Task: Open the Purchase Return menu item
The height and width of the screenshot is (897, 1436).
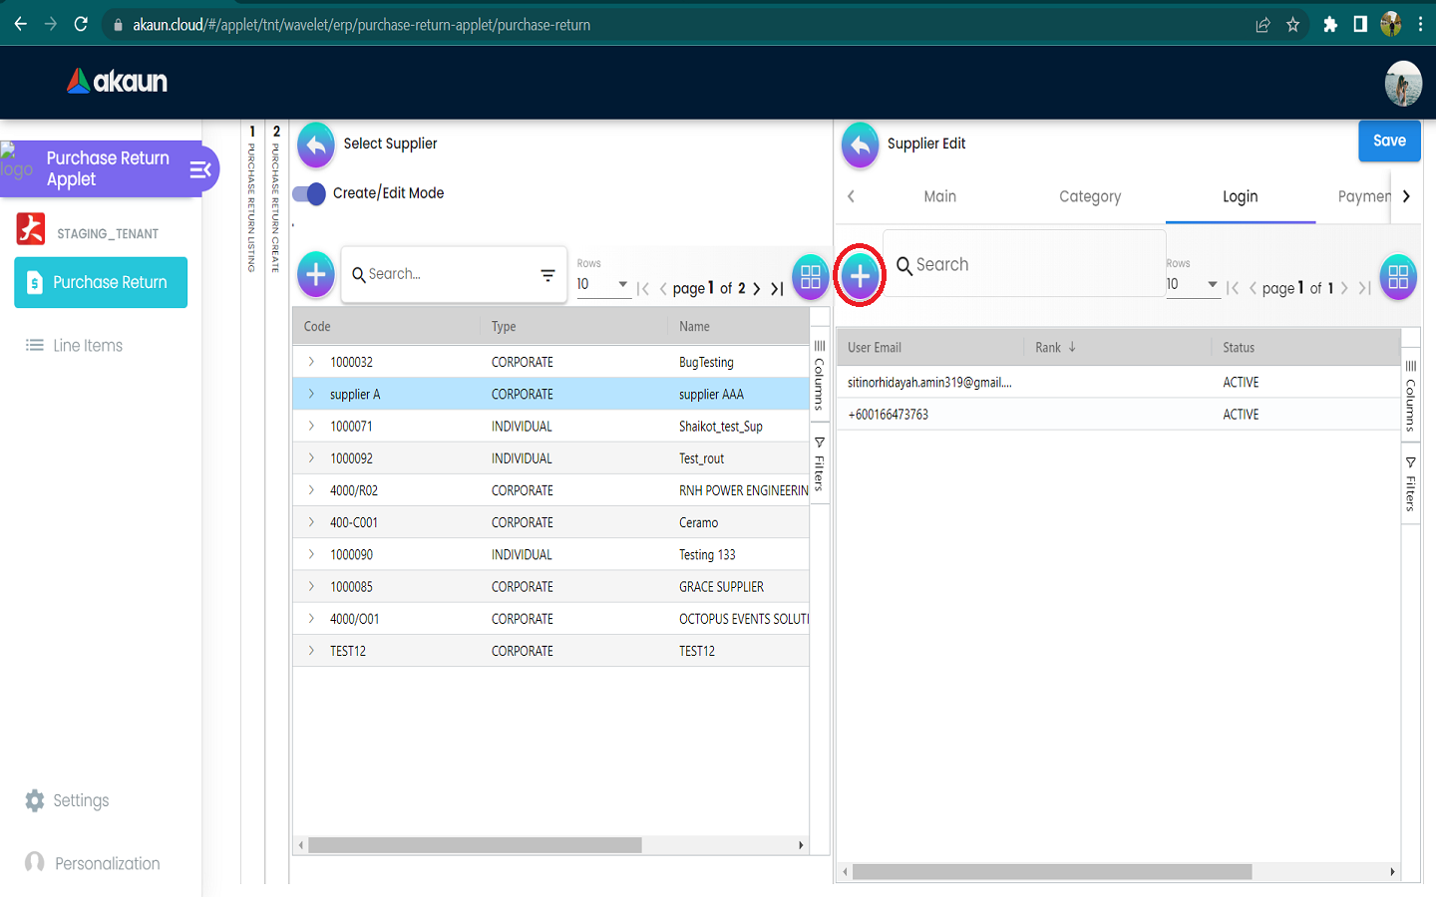Action: point(101,282)
